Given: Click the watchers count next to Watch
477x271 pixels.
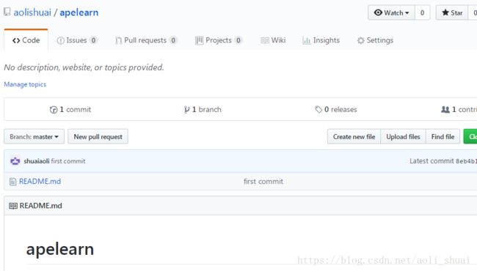Looking at the screenshot, I should (422, 12).
